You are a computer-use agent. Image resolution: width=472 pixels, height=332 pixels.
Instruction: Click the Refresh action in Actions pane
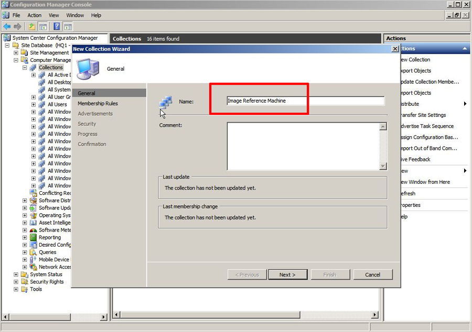coord(408,193)
